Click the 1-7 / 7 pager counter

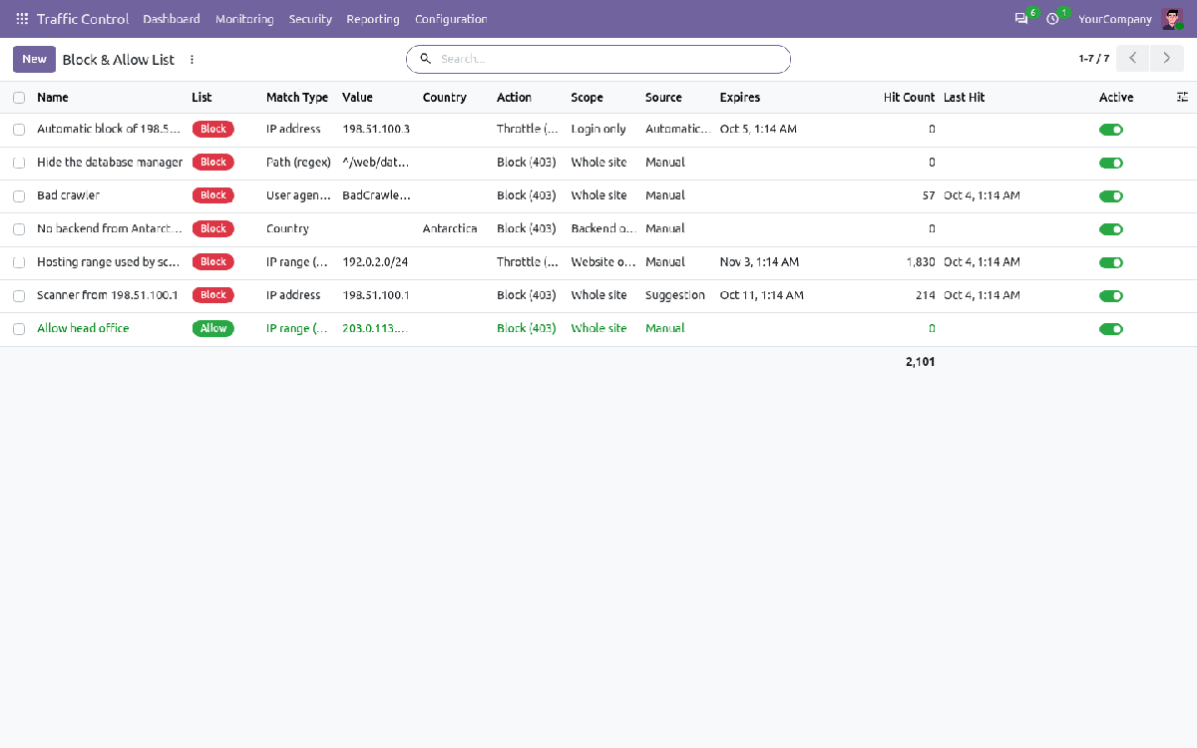coord(1094,59)
